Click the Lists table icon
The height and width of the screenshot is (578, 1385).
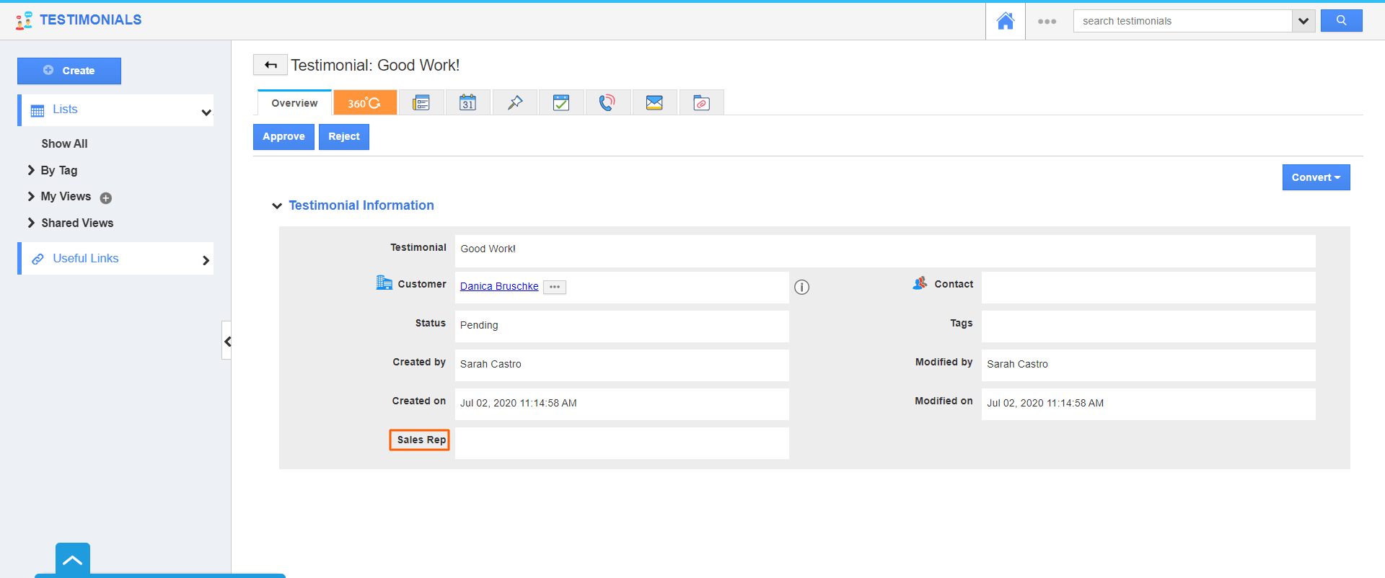click(38, 111)
